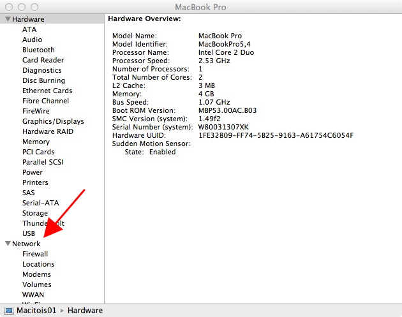Select the Hardware category in the sidebar
Viewport: 402px width, 317px height.
point(52,19)
